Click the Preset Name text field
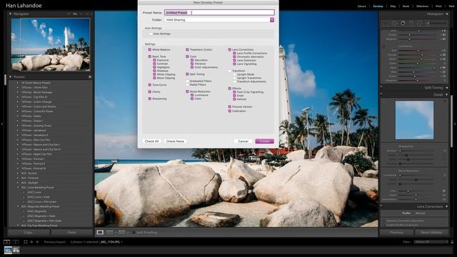The image size is (457, 257). point(219,13)
